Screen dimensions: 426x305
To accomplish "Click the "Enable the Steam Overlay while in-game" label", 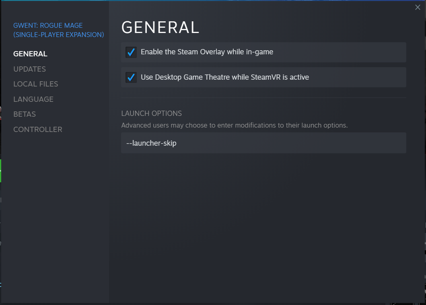I will [x=207, y=52].
